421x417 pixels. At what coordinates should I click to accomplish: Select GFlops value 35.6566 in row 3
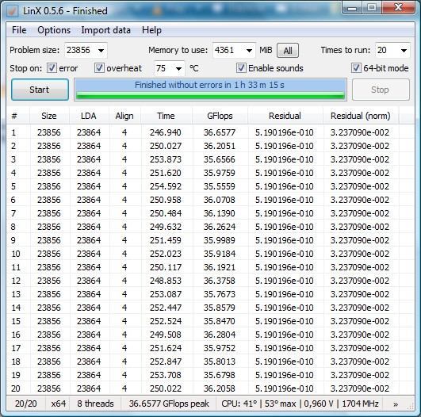point(220,159)
